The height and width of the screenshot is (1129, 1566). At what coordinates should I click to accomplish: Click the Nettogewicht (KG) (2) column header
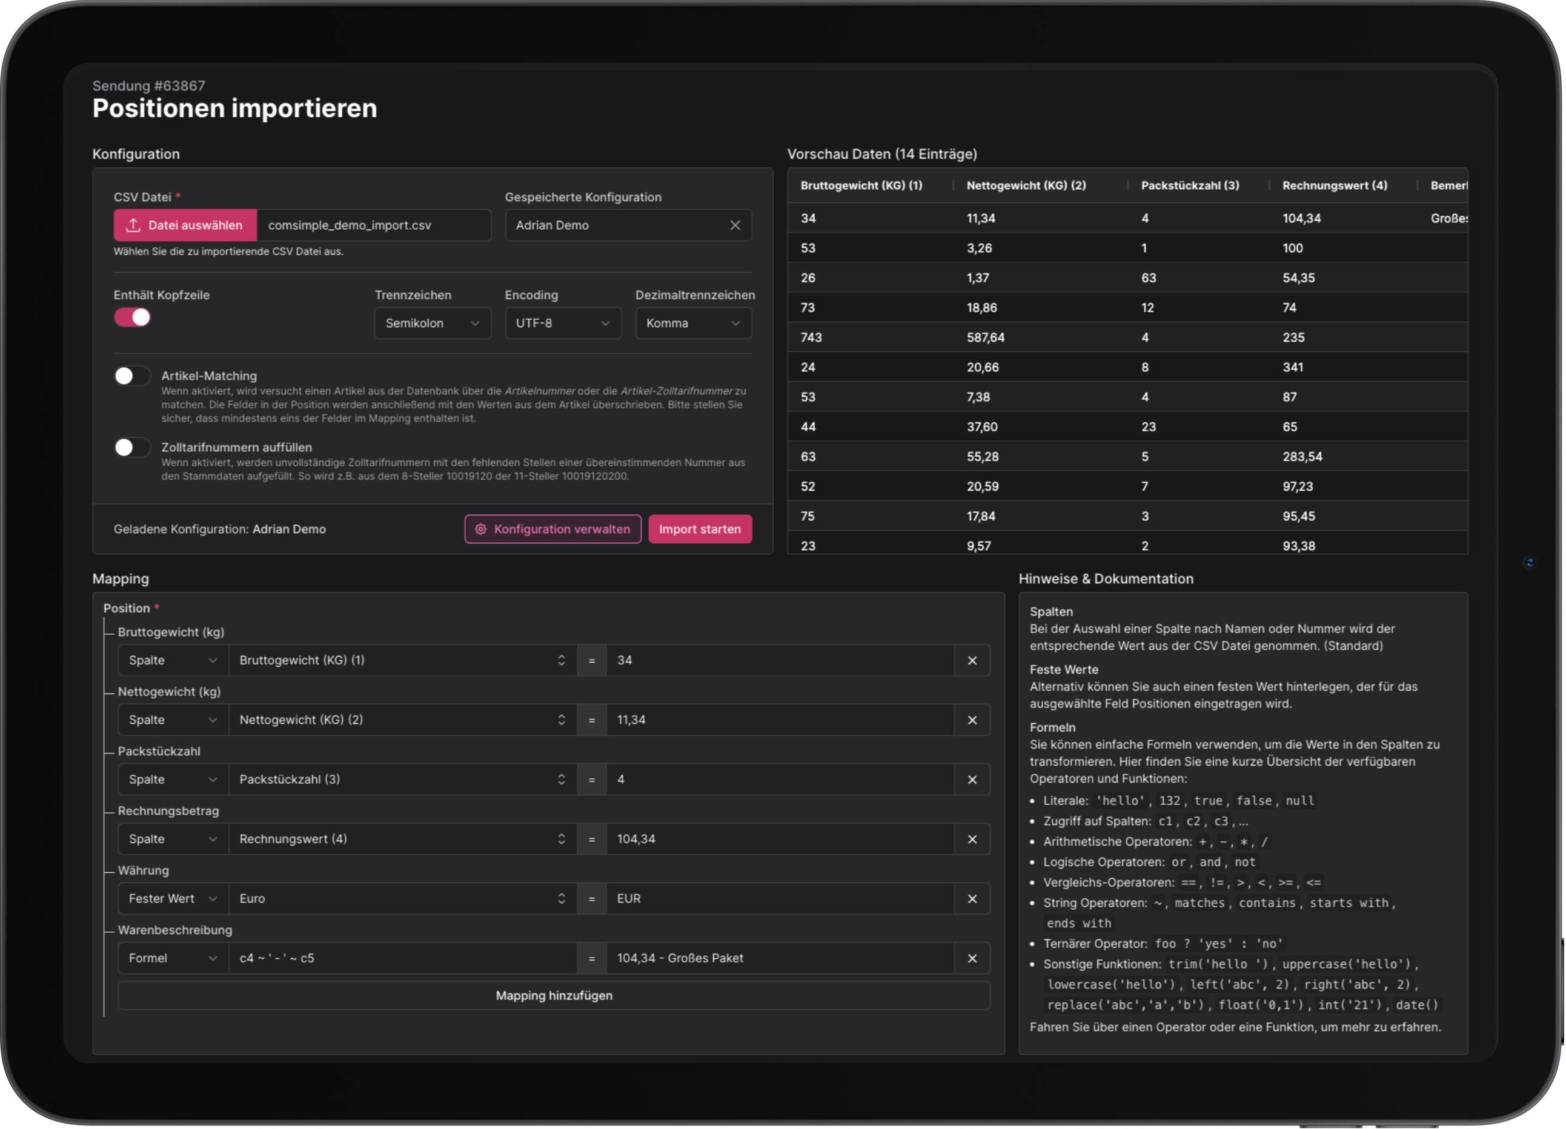(1027, 185)
